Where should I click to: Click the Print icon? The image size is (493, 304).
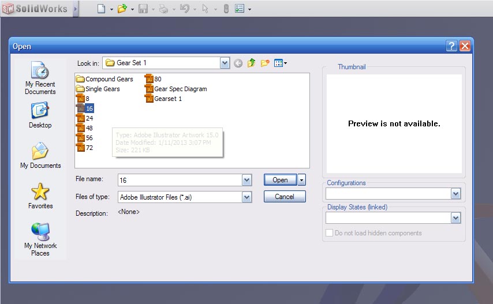163,9
